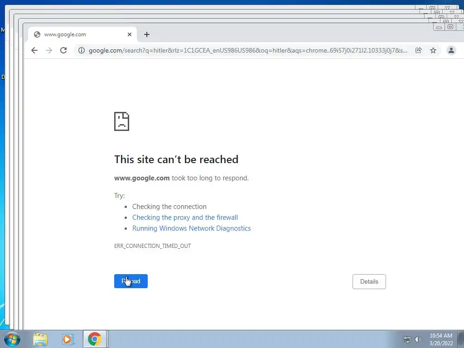Open the Windows Start menu orb
464x348 pixels.
point(12,339)
